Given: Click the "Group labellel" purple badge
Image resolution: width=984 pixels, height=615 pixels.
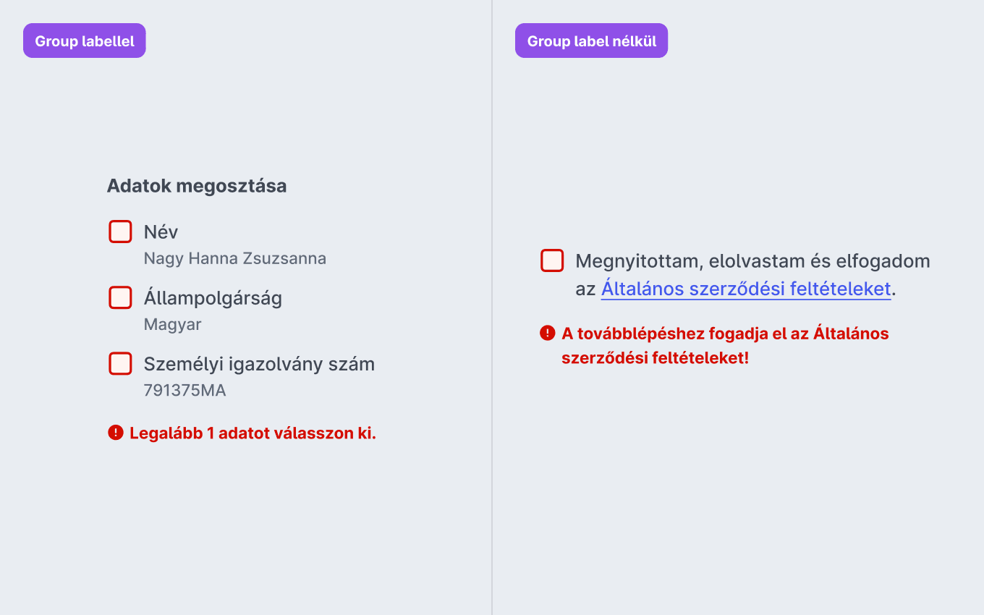Looking at the screenshot, I should 85,41.
